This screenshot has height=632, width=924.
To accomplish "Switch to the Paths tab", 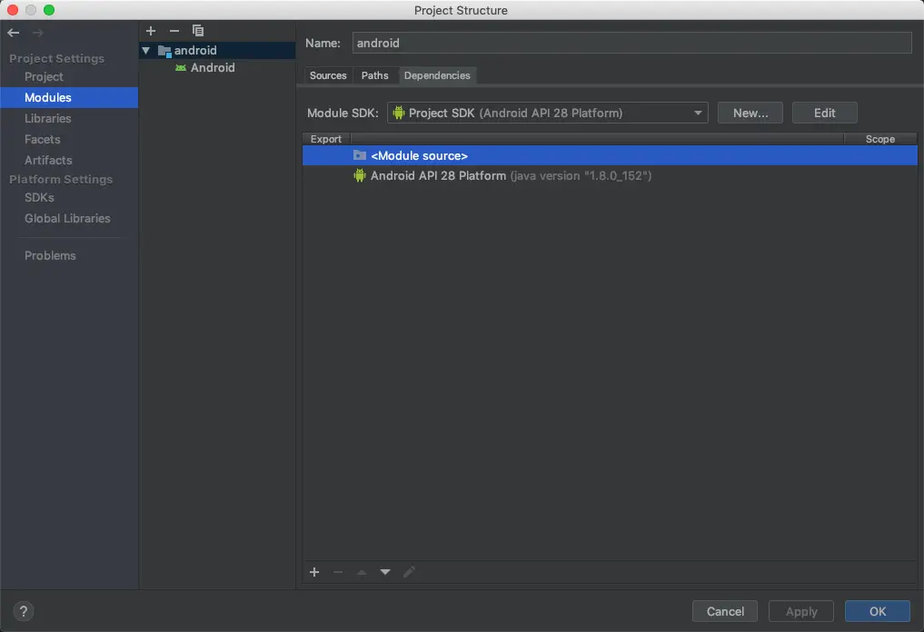I will 375,75.
